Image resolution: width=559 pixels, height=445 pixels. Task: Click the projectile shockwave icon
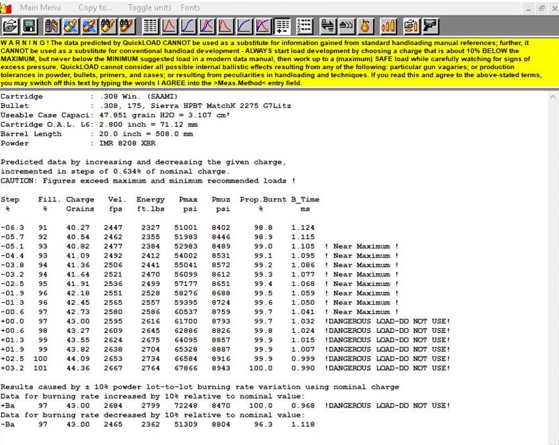(346, 26)
